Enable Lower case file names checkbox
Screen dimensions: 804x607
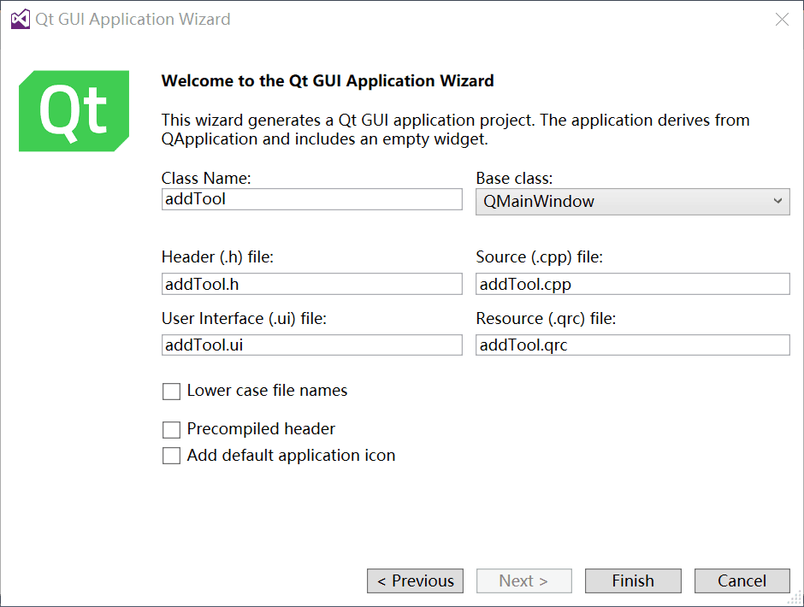tap(172, 392)
